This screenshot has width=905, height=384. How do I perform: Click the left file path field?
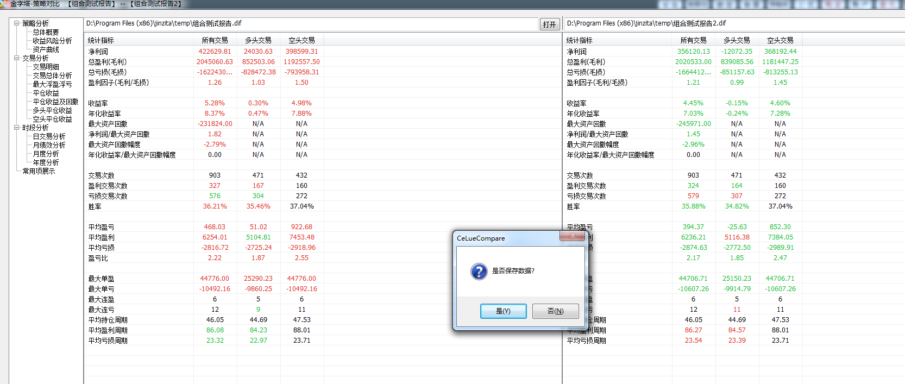(311, 24)
